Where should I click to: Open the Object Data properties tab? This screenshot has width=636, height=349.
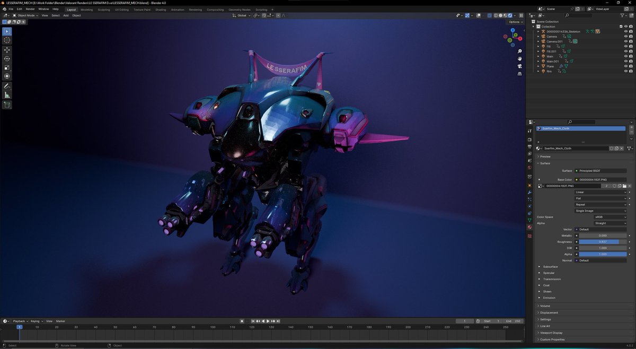(x=529, y=220)
